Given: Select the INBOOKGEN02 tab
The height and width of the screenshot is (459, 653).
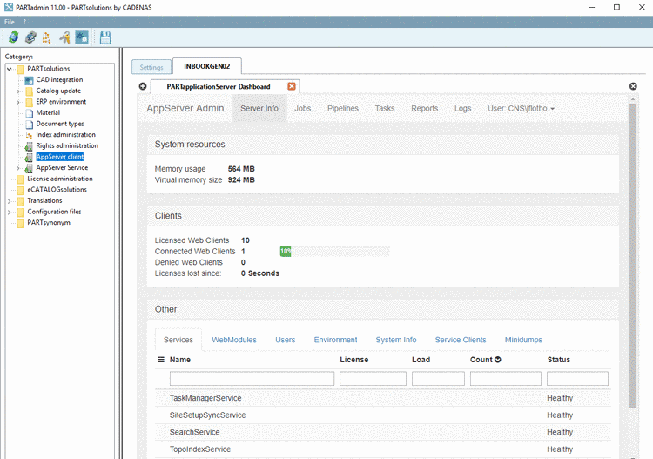Looking at the screenshot, I should pos(207,66).
